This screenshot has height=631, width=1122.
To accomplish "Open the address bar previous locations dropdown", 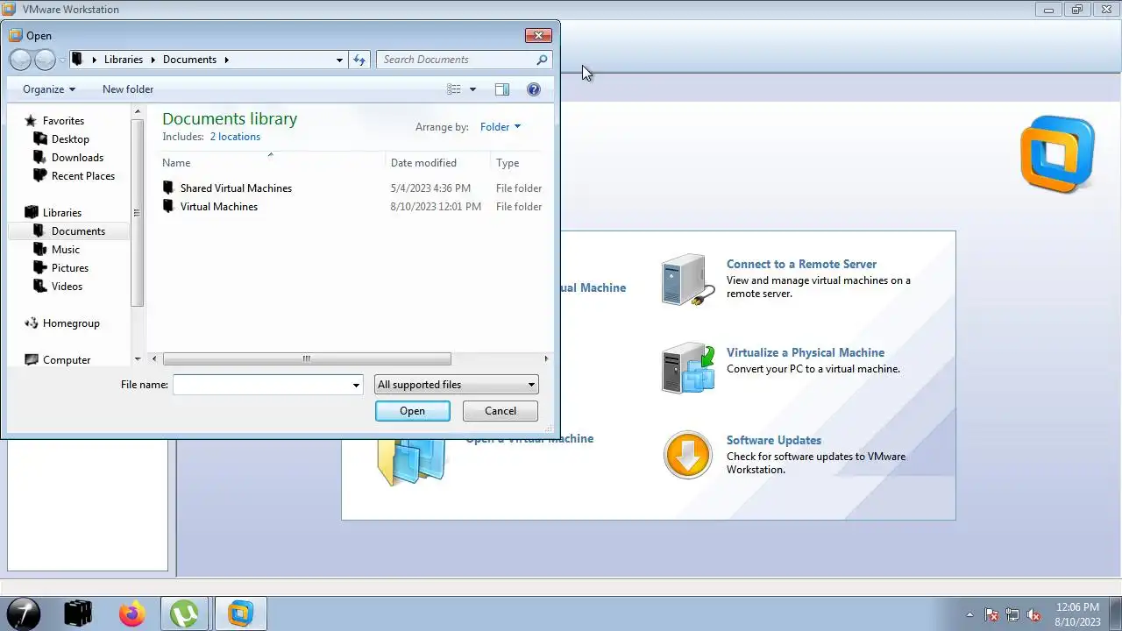I will click(339, 60).
